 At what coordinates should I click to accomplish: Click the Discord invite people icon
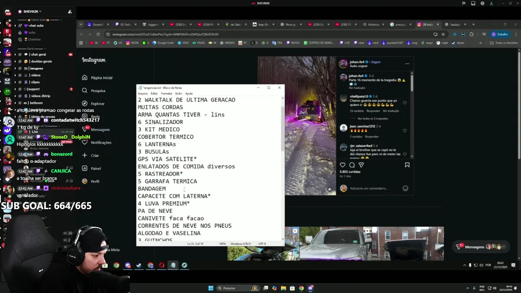point(70,11)
